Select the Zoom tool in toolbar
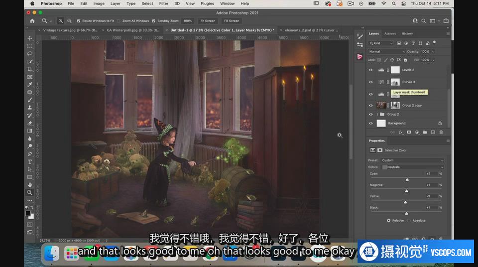 pyautogui.click(x=29, y=193)
